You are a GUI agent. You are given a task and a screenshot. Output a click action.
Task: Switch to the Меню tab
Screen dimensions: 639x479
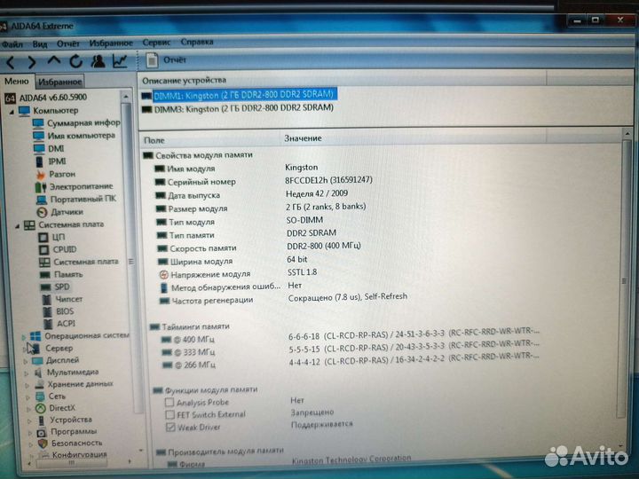pyautogui.click(x=17, y=81)
